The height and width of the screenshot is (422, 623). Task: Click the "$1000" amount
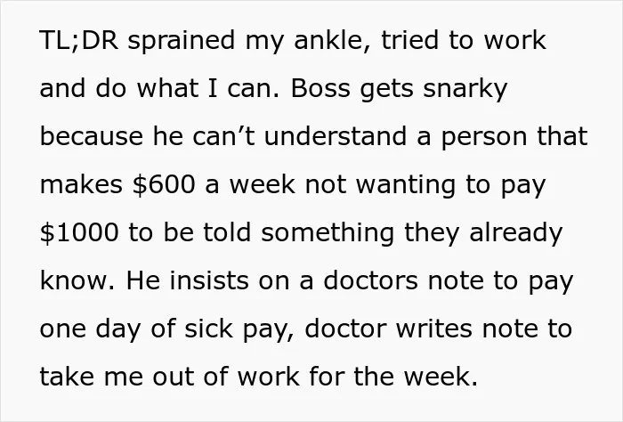click(79, 233)
